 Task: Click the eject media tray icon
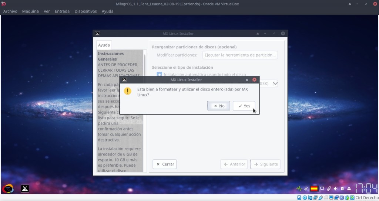pyautogui.click(x=349, y=188)
